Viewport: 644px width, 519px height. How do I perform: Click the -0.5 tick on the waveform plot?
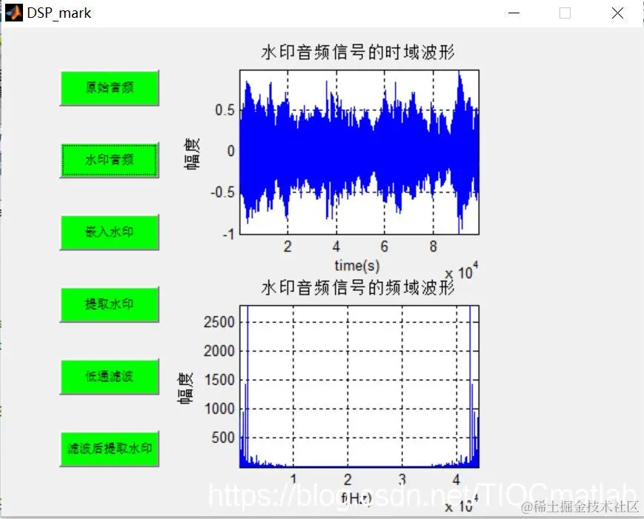click(x=222, y=192)
